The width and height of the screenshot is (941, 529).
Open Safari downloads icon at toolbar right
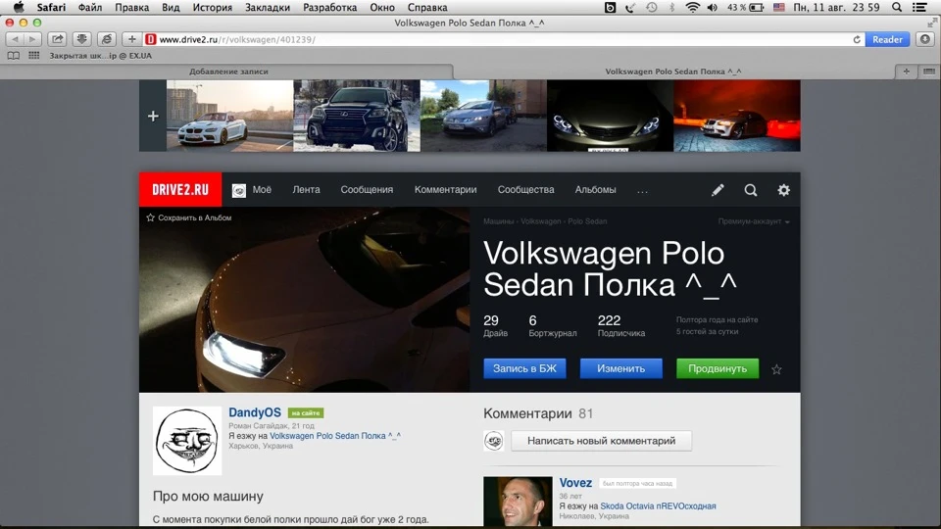tap(925, 39)
